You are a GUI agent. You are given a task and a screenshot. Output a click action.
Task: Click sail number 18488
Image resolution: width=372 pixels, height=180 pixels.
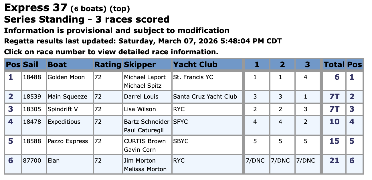click(x=32, y=77)
